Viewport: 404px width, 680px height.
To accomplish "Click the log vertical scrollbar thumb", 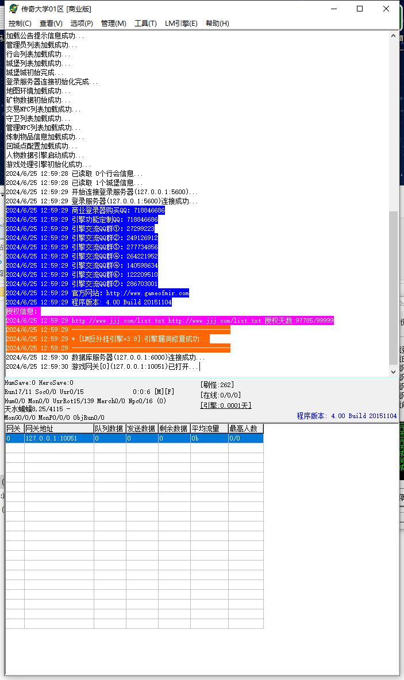I will 393,288.
